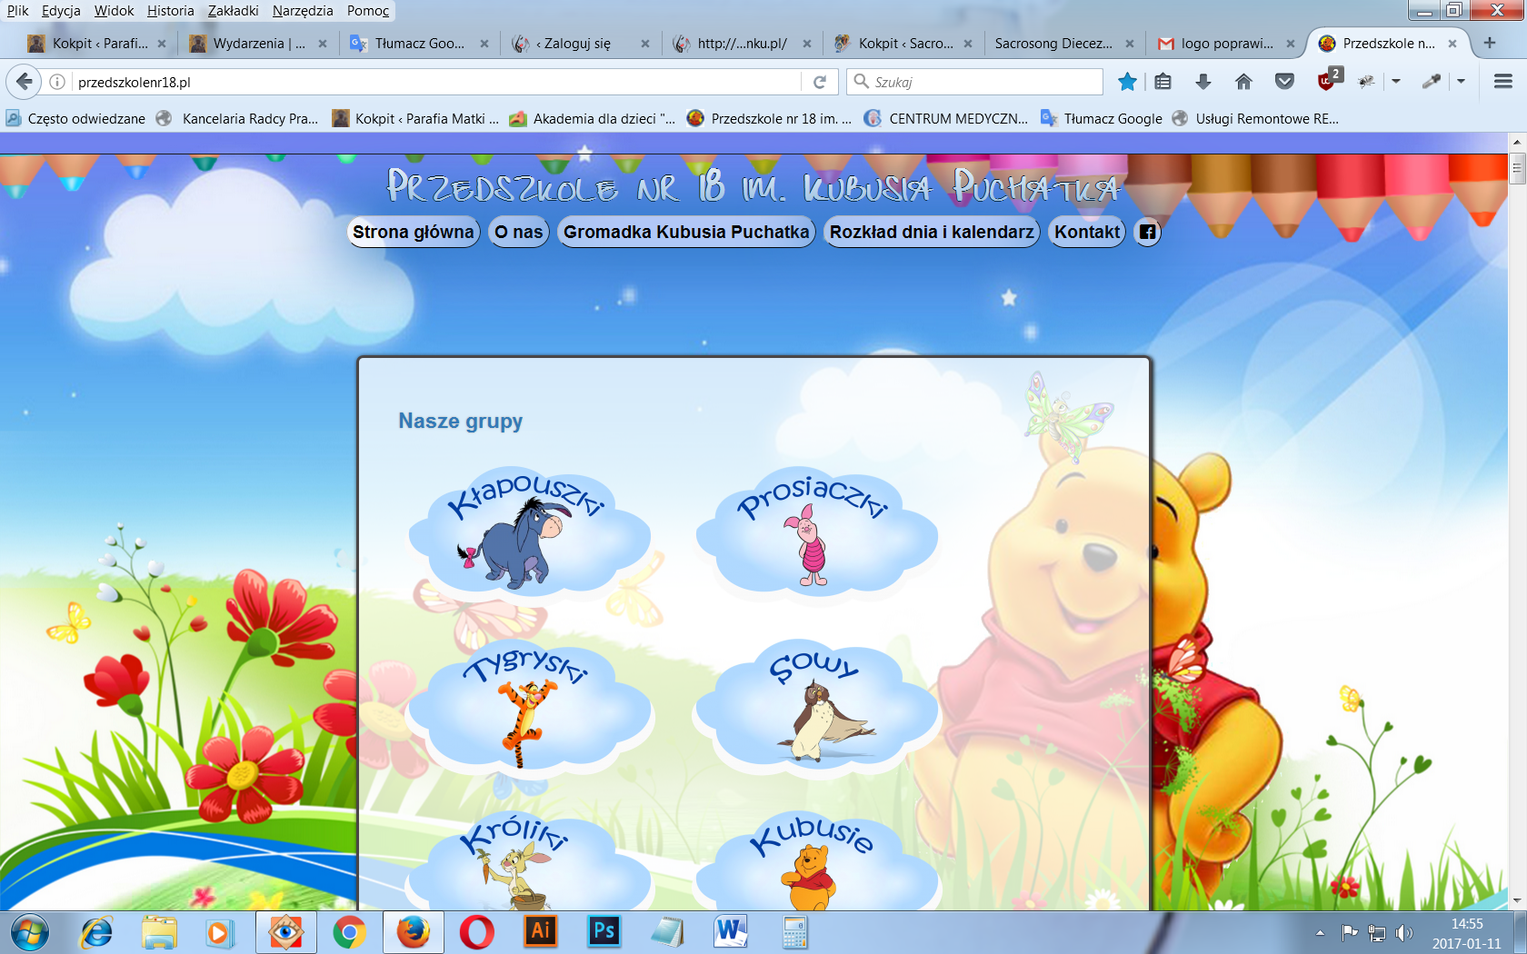
Task: Switch to the 'Kokpit ‹ Parafi...' tab
Action: click(x=95, y=44)
